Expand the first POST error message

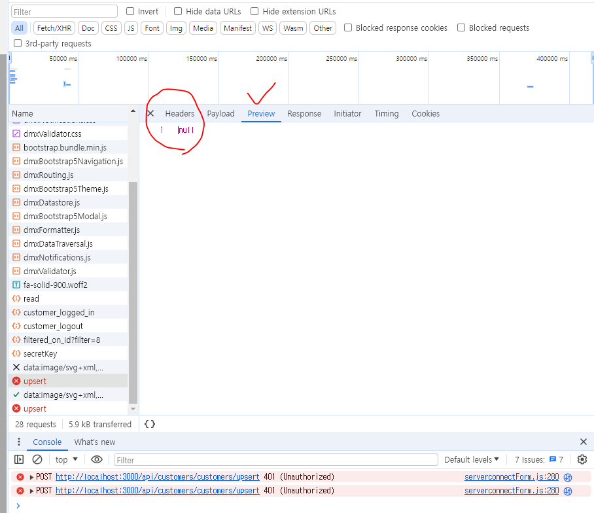(x=31, y=477)
